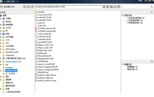Collapse the favorites categories tree
Screen dimensions: 154x97
pos(123,64)
